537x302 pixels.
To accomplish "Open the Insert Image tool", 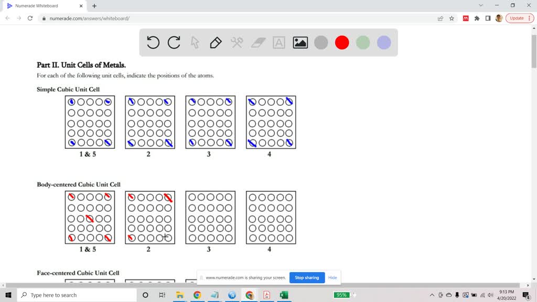I will pyautogui.click(x=299, y=42).
